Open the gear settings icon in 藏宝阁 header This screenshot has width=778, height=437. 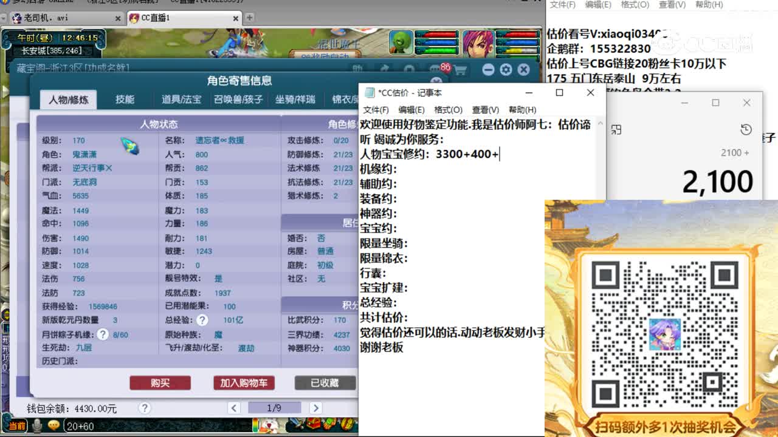[x=506, y=70]
